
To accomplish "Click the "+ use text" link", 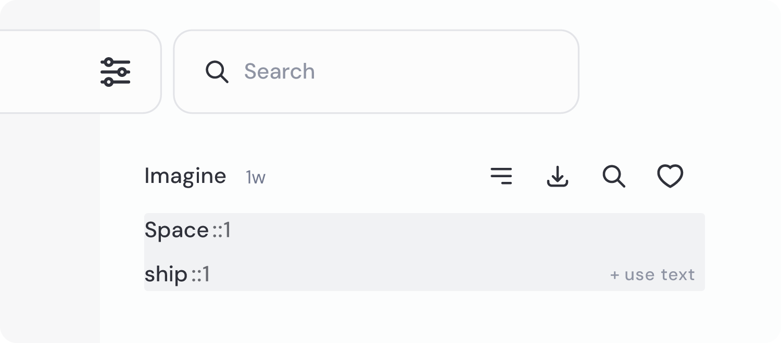I will pyautogui.click(x=652, y=274).
